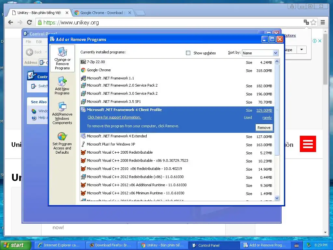Click the rarely used link
Image resolution: width=333 pixels, height=250 pixels.
(x=267, y=118)
